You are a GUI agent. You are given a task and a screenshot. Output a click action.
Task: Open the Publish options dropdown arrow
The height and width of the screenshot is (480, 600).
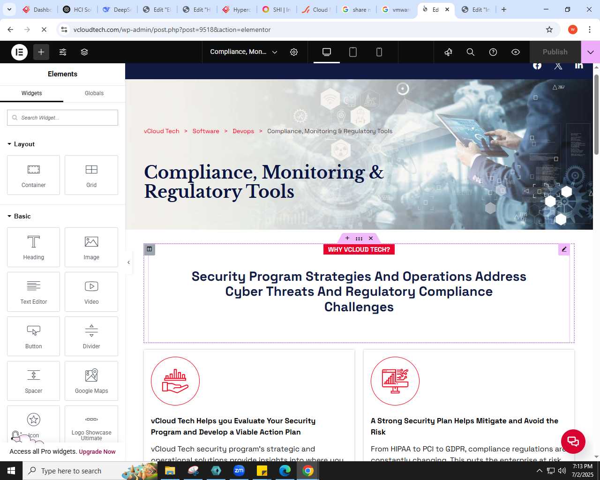[591, 52]
